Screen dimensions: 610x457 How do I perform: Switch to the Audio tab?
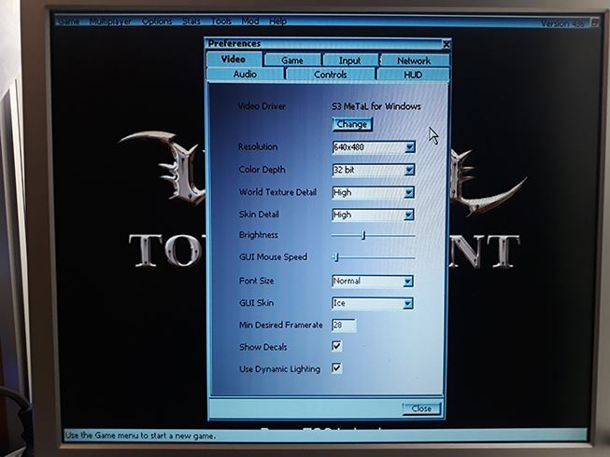click(245, 74)
